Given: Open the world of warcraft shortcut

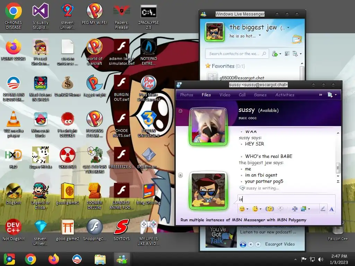Looking at the screenshot, I should (94, 52).
